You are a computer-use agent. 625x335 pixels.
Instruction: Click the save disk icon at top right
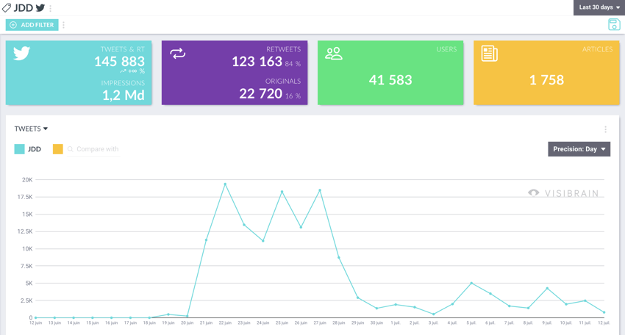pyautogui.click(x=614, y=25)
